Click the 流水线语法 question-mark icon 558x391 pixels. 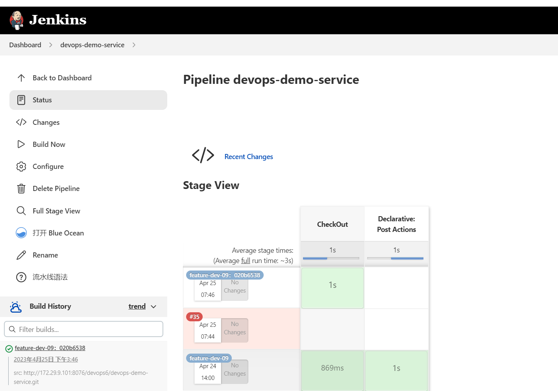[21, 277]
